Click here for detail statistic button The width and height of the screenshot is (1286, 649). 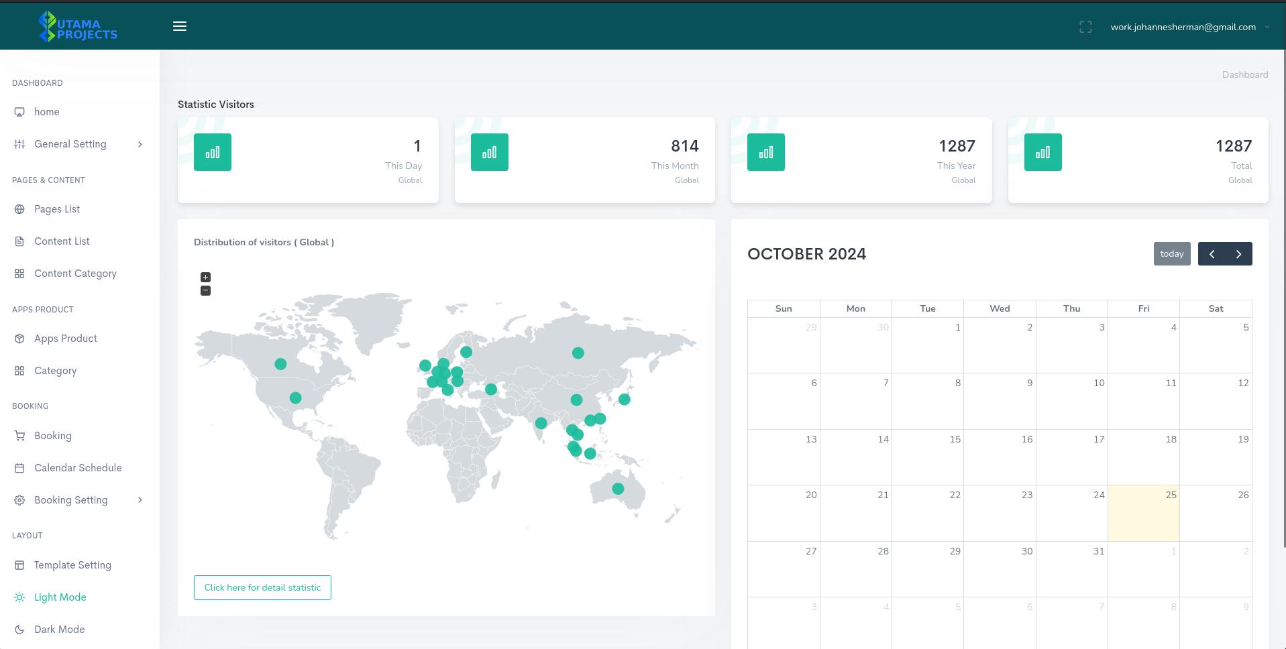[x=262, y=587]
